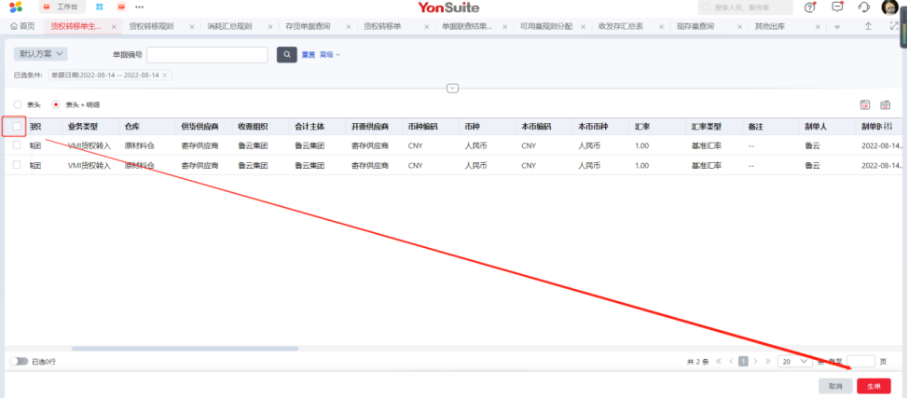
Task: Select the 表头 radio option
Action: point(18,105)
